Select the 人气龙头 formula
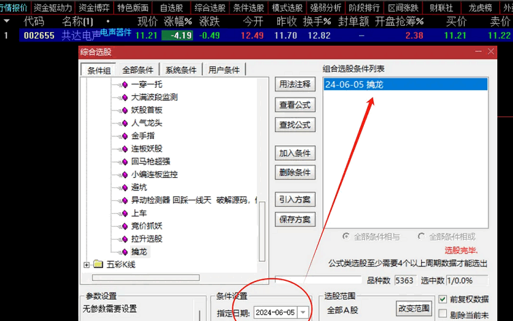Image resolution: width=513 pixels, height=321 pixels. [146, 123]
